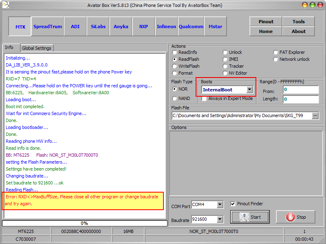The image size is (326, 244).
Task: Click the Home button
Action: click(x=266, y=31)
